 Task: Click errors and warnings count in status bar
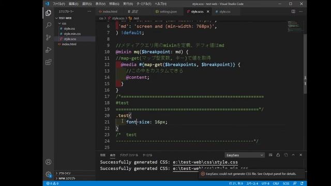coord(53,183)
